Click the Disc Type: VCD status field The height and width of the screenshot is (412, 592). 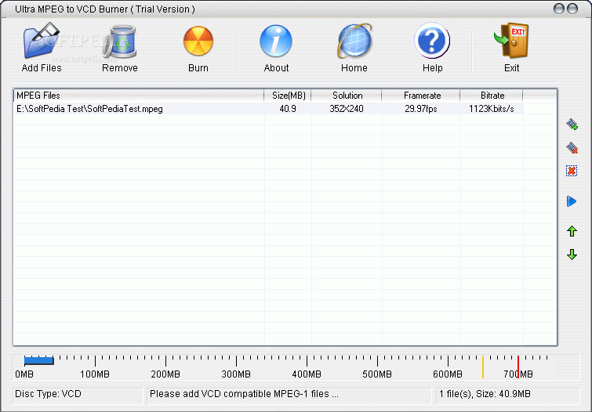(x=78, y=394)
